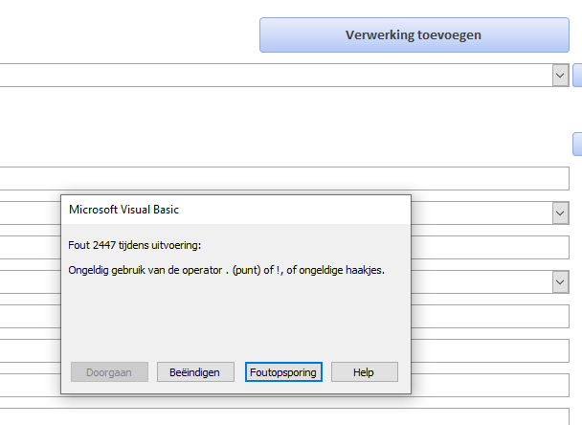
Task: Expand the dropdown right of the dialog title
Action: [x=561, y=213]
